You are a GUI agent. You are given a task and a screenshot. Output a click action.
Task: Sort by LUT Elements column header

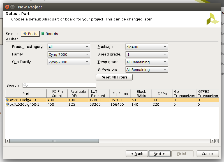pyautogui.click(x=99, y=94)
